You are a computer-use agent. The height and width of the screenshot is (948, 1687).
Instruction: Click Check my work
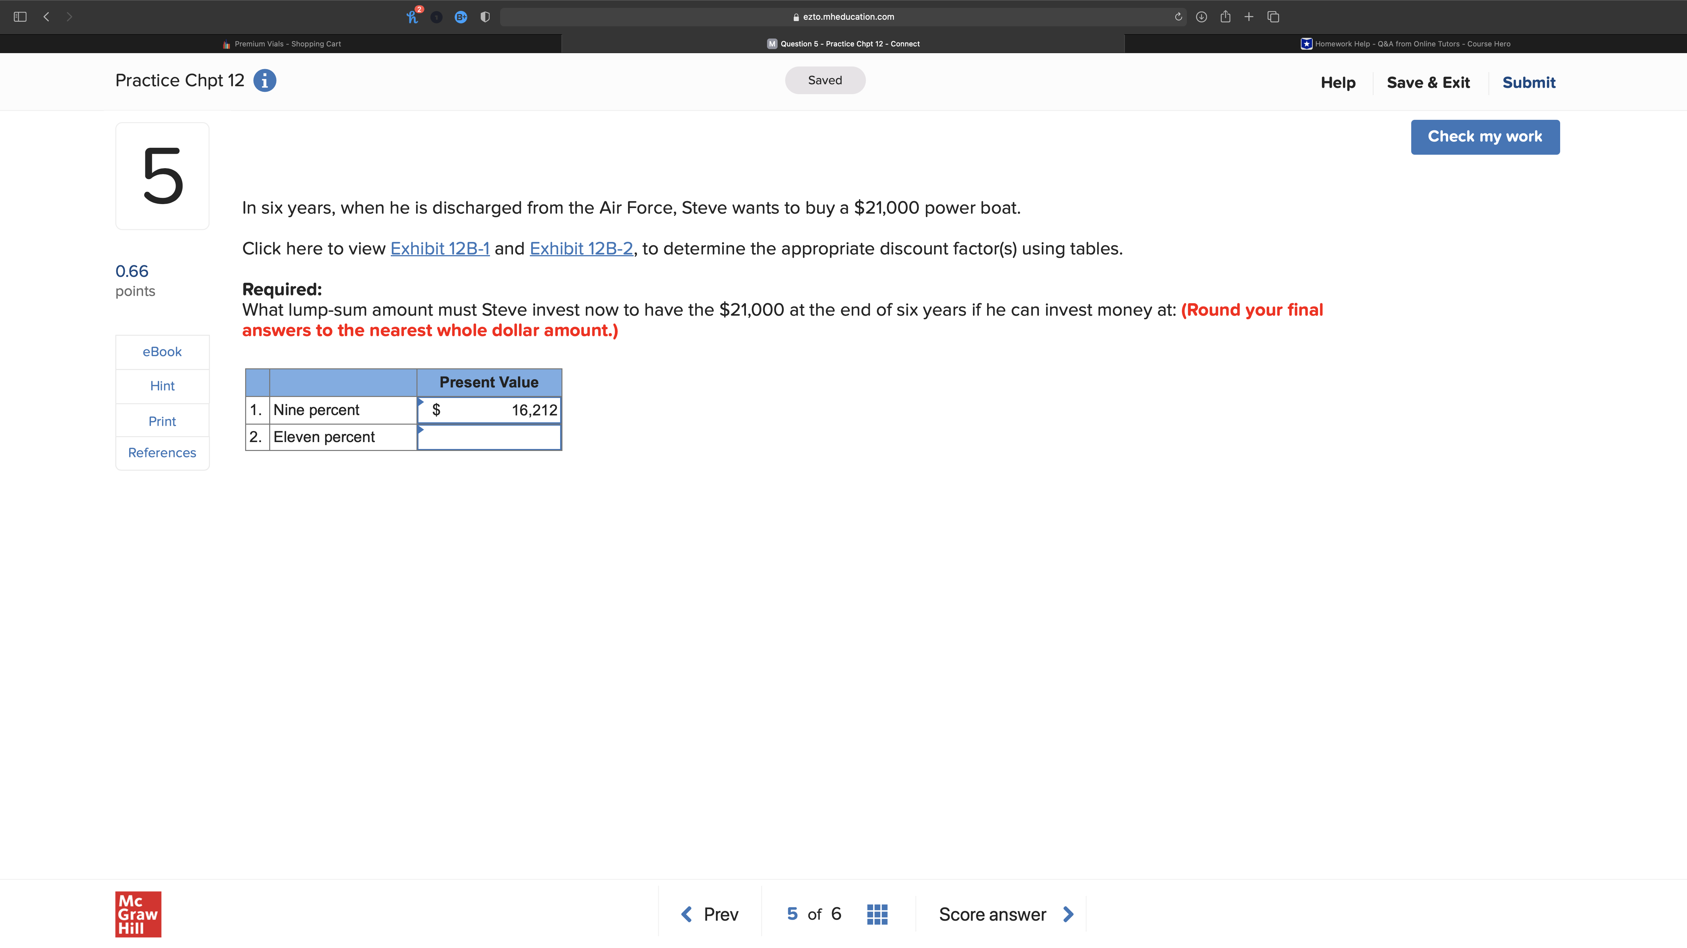tap(1485, 136)
